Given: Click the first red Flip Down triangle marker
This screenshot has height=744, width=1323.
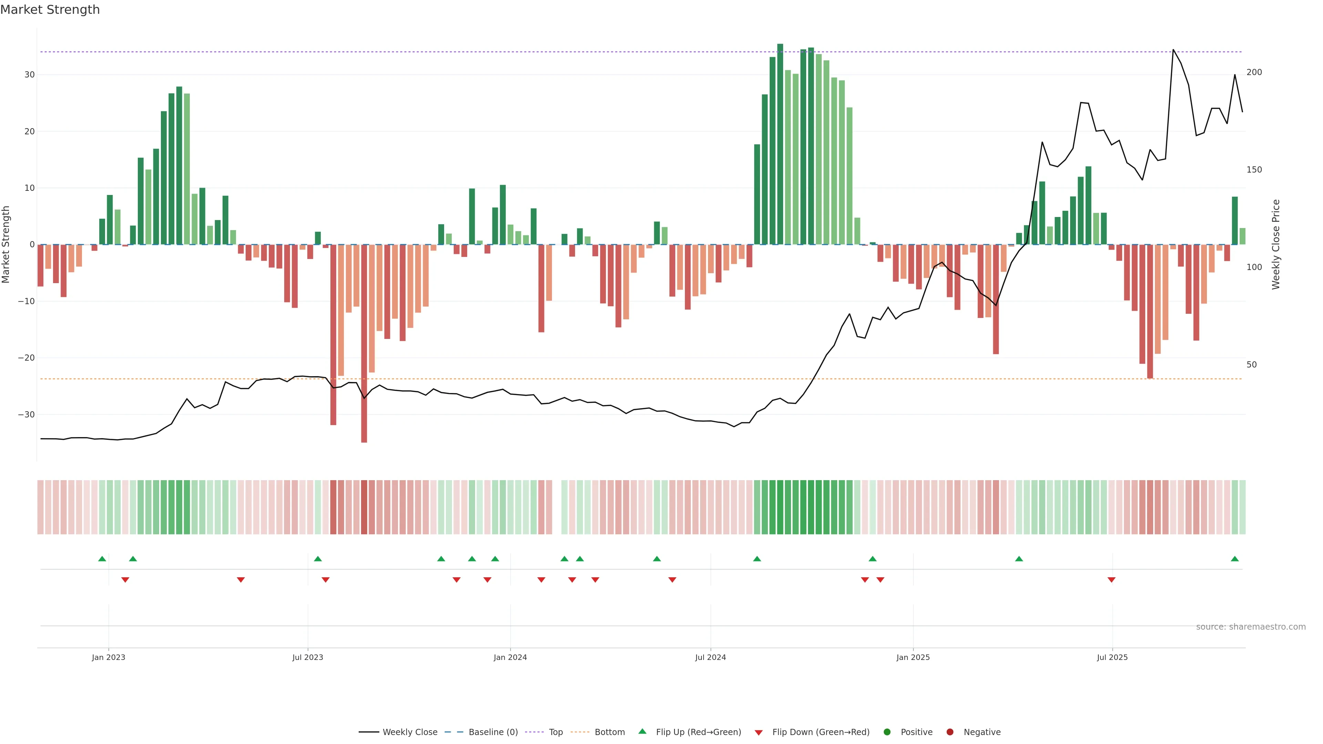Looking at the screenshot, I should pos(125,580).
